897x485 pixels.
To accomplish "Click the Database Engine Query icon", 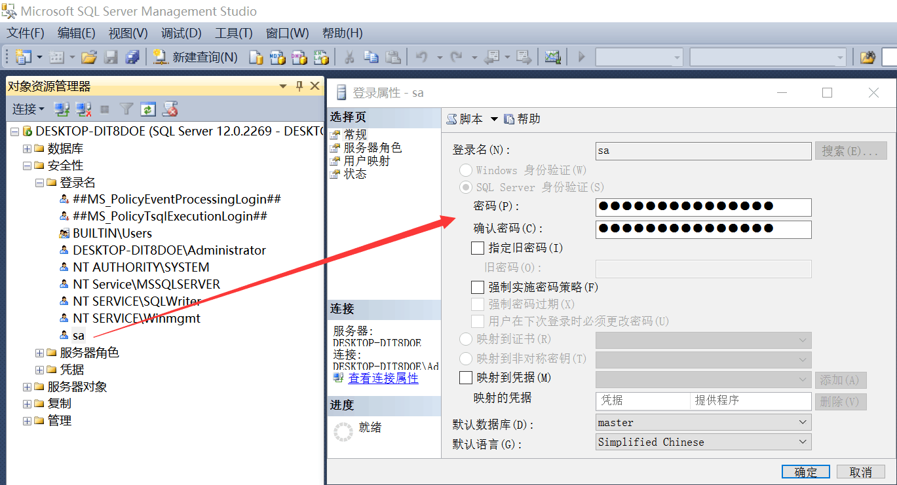I will pyautogui.click(x=256, y=57).
